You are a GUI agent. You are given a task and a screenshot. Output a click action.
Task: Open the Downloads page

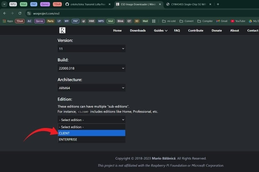tap(138, 31)
